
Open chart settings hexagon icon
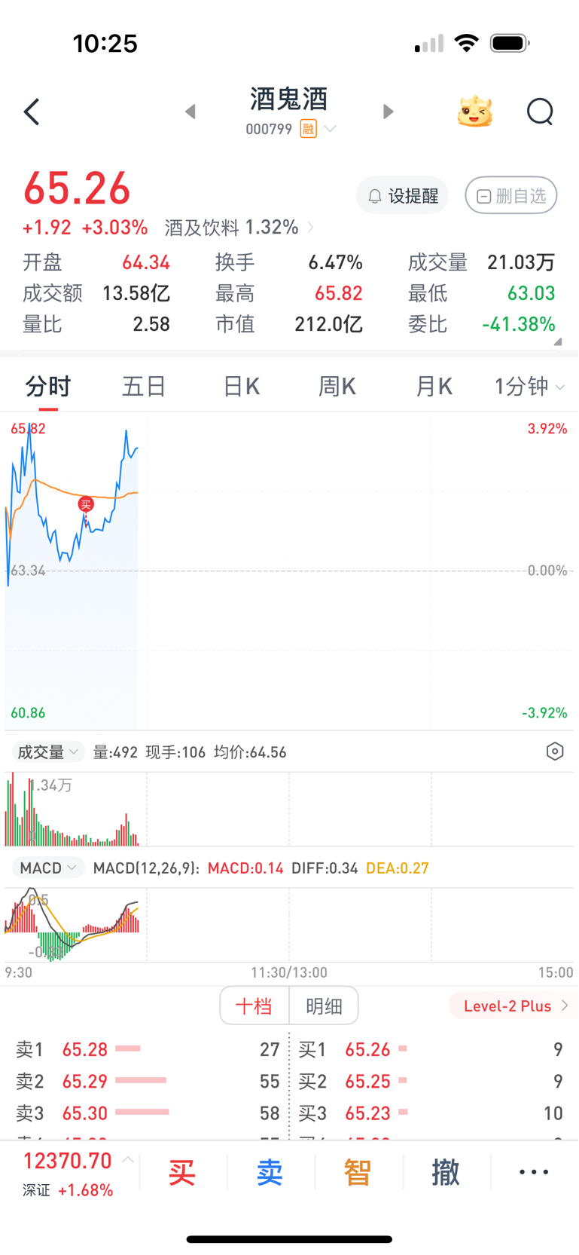click(x=555, y=751)
